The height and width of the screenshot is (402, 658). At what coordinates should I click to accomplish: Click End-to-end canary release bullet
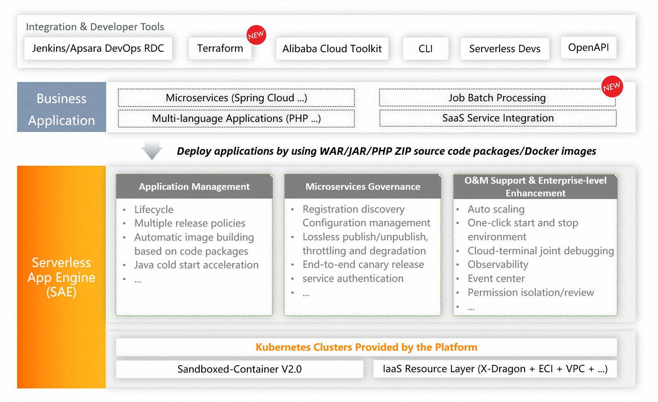tap(363, 264)
